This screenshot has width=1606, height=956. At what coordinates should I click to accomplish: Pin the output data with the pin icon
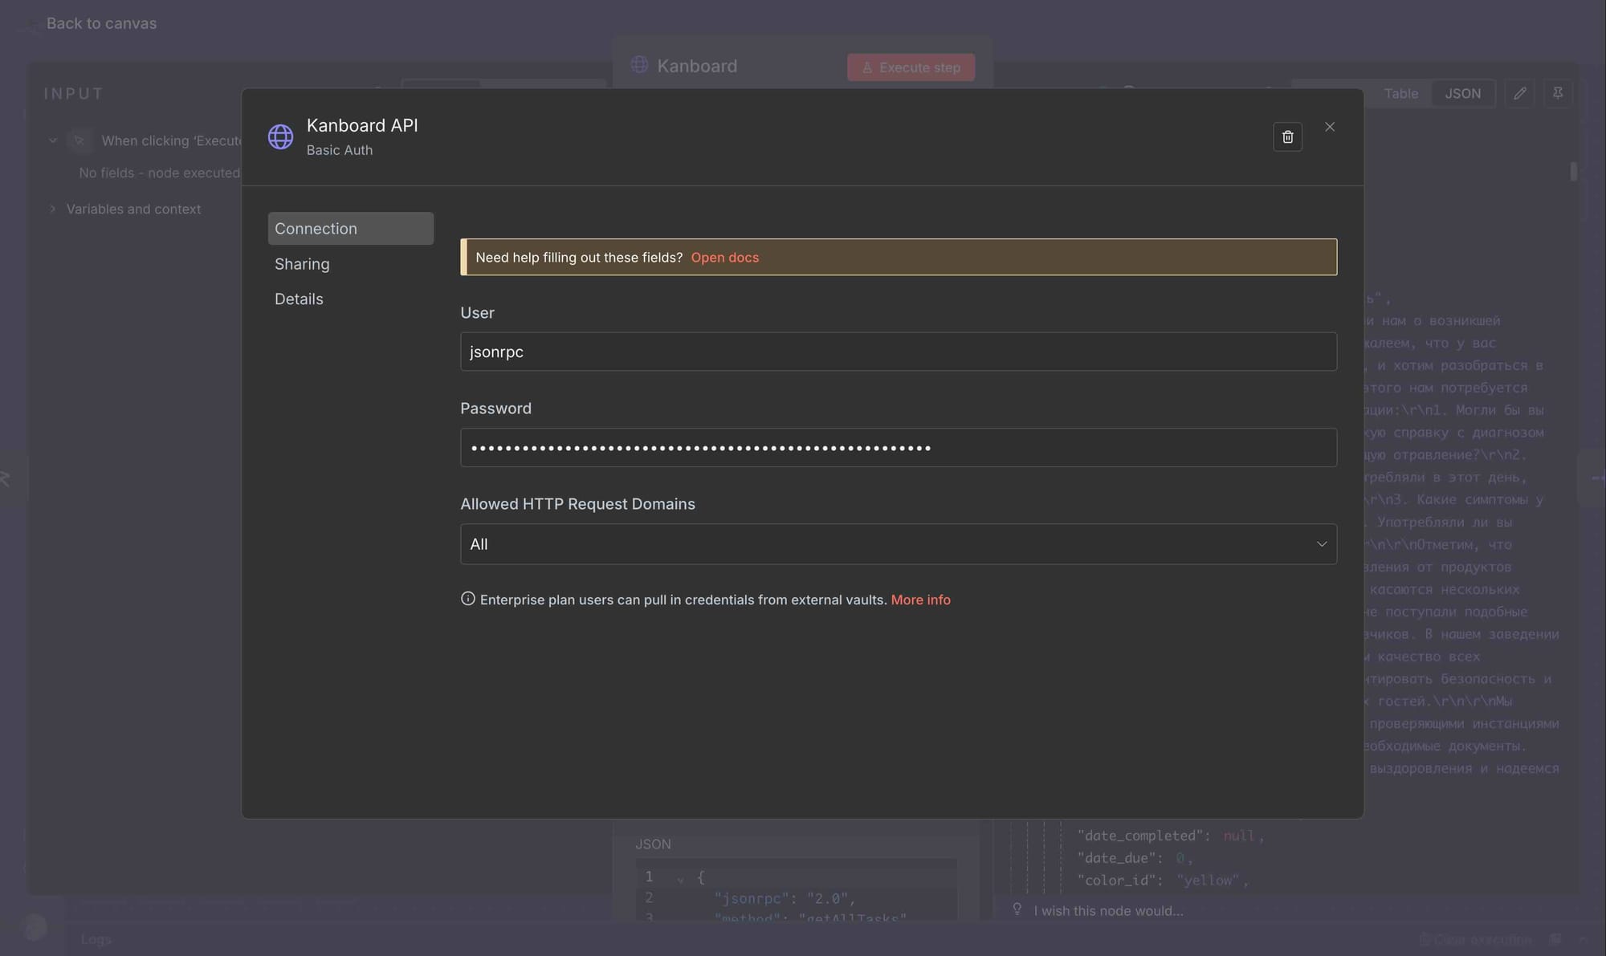click(x=1557, y=93)
